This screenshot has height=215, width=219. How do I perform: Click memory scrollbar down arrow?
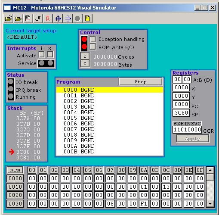[x=210, y=203]
